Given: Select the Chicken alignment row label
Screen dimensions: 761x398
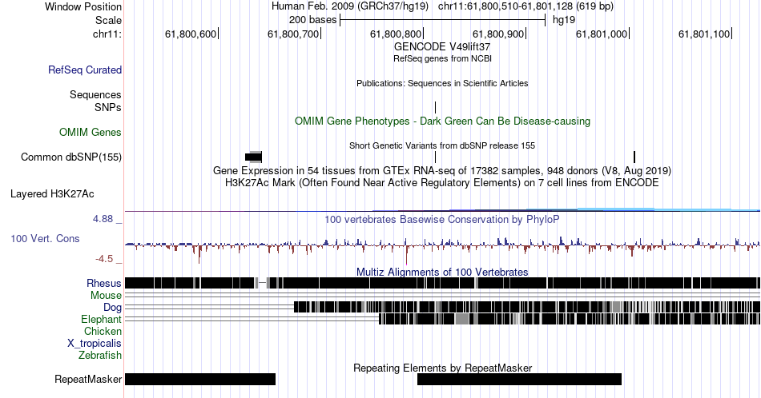Looking at the screenshot, I should click(103, 331).
